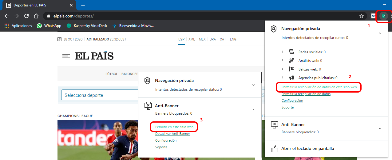Click the Análisis web icon
The width and height of the screenshot is (392, 160).
click(x=291, y=61)
